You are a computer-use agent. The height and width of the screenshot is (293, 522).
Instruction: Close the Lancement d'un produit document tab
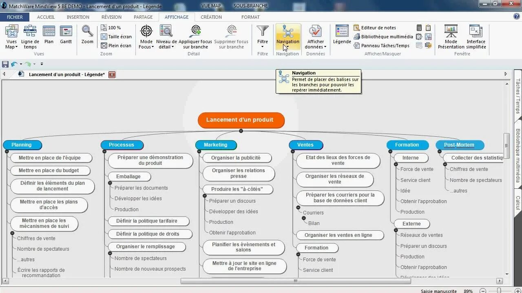click(x=112, y=74)
